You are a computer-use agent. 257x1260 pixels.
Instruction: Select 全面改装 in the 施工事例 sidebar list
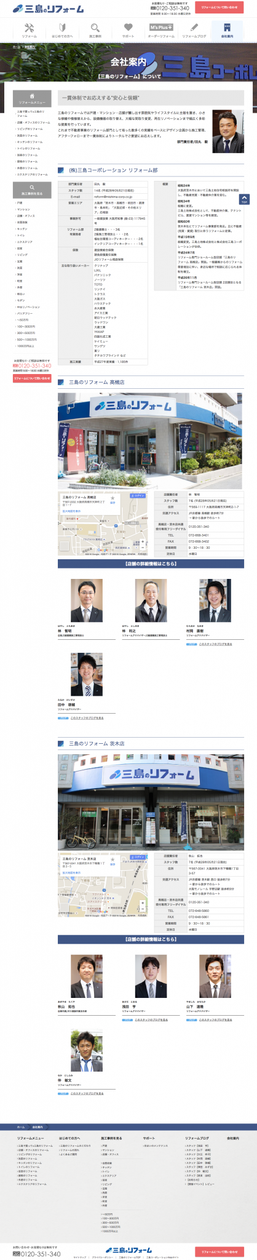click(22, 222)
